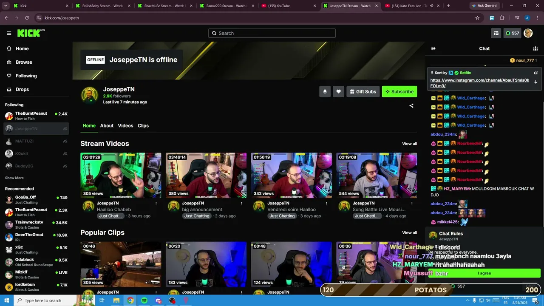Click I agree on Chat Rules

pos(484,273)
